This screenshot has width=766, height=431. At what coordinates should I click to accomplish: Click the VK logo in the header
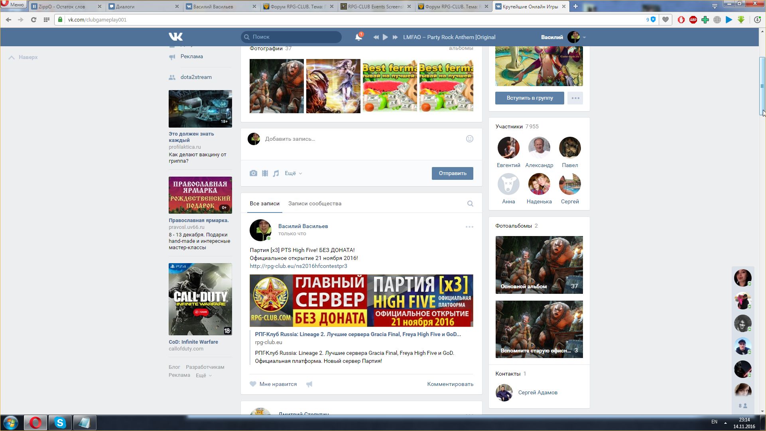(x=175, y=37)
